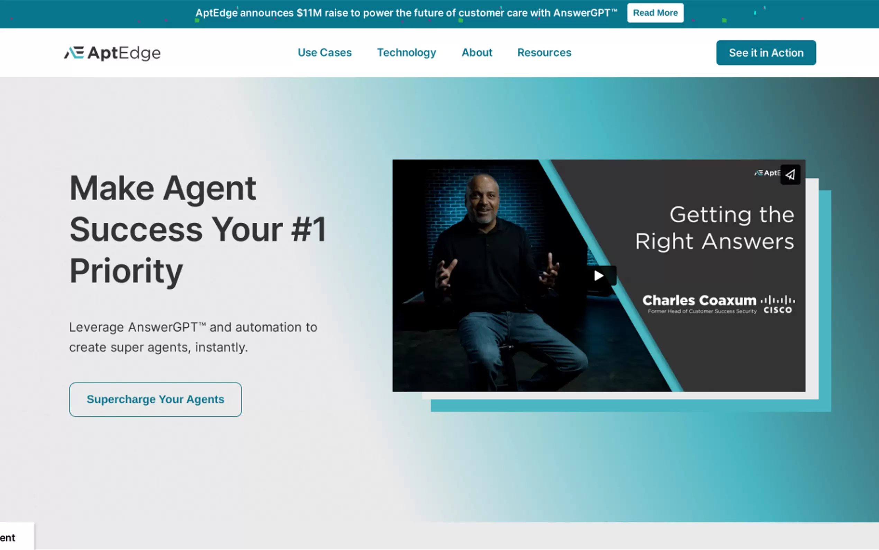Click the paper plane share icon
The height and width of the screenshot is (550, 879).
coord(790,175)
